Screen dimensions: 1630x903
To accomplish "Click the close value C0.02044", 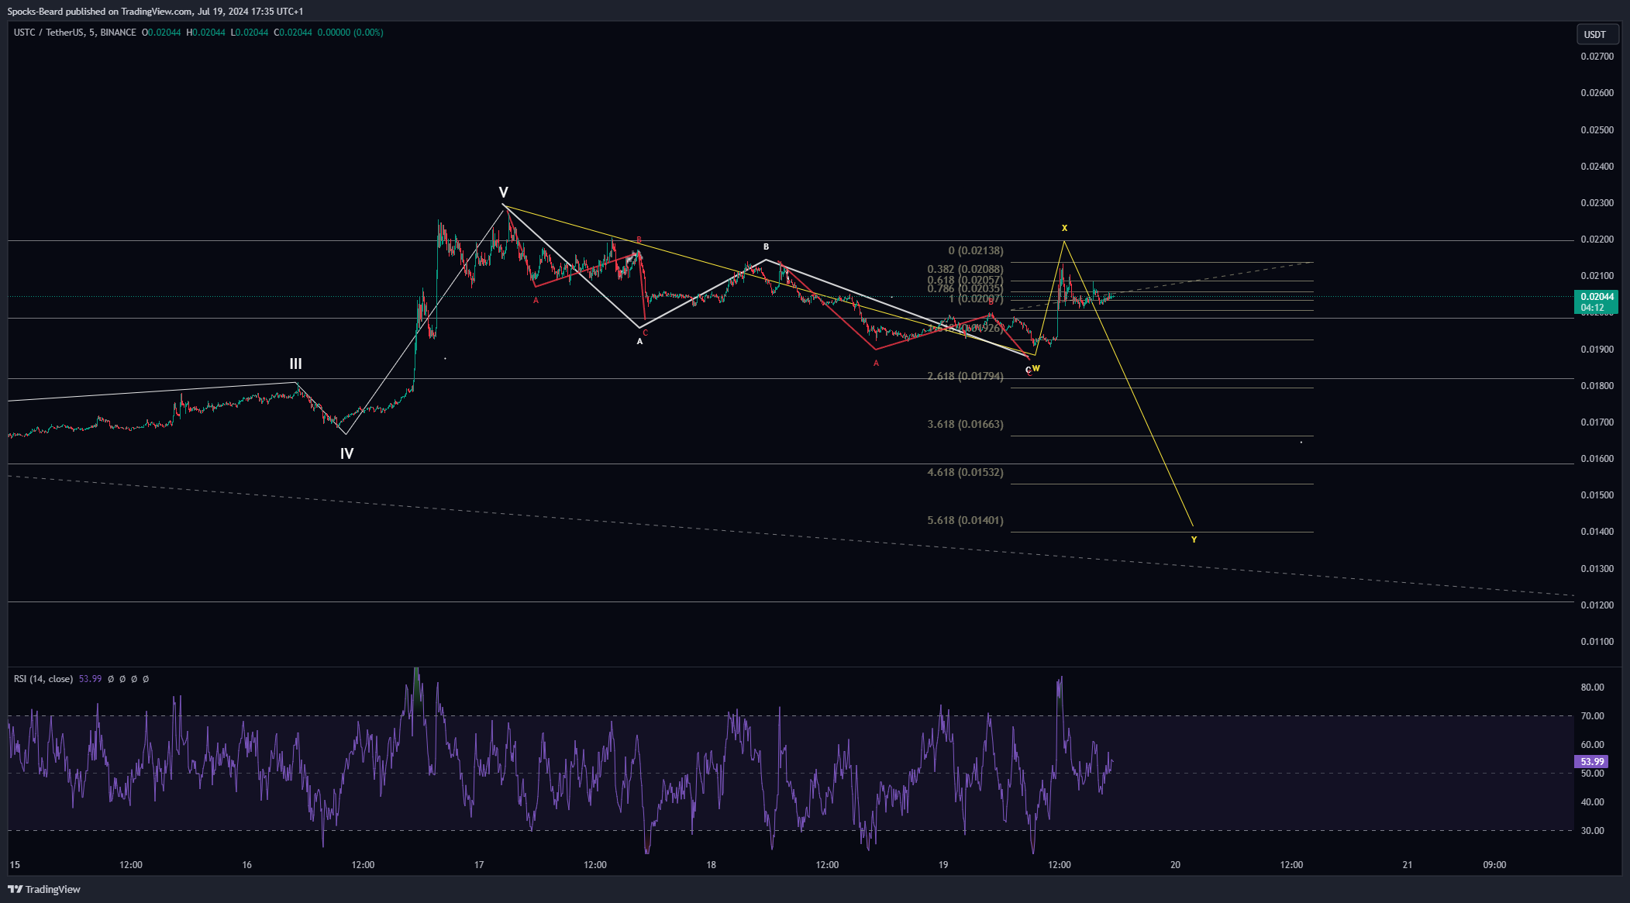I will pos(293,33).
